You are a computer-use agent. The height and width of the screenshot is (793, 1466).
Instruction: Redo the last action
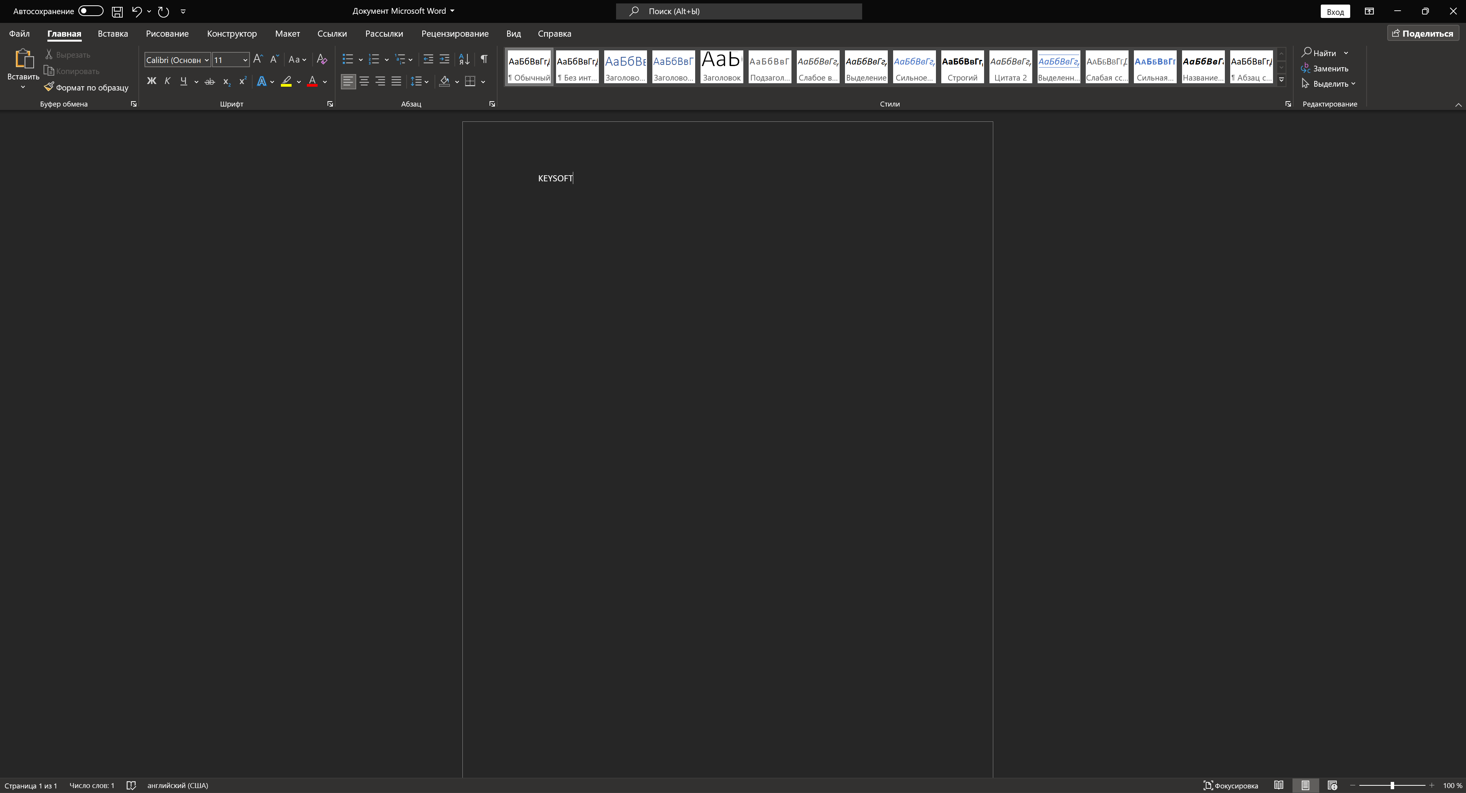[163, 11]
